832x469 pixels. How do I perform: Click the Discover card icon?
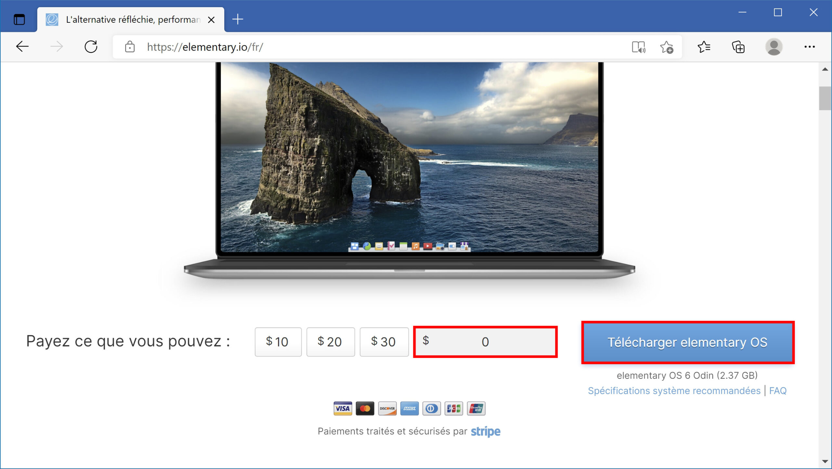[x=387, y=408]
